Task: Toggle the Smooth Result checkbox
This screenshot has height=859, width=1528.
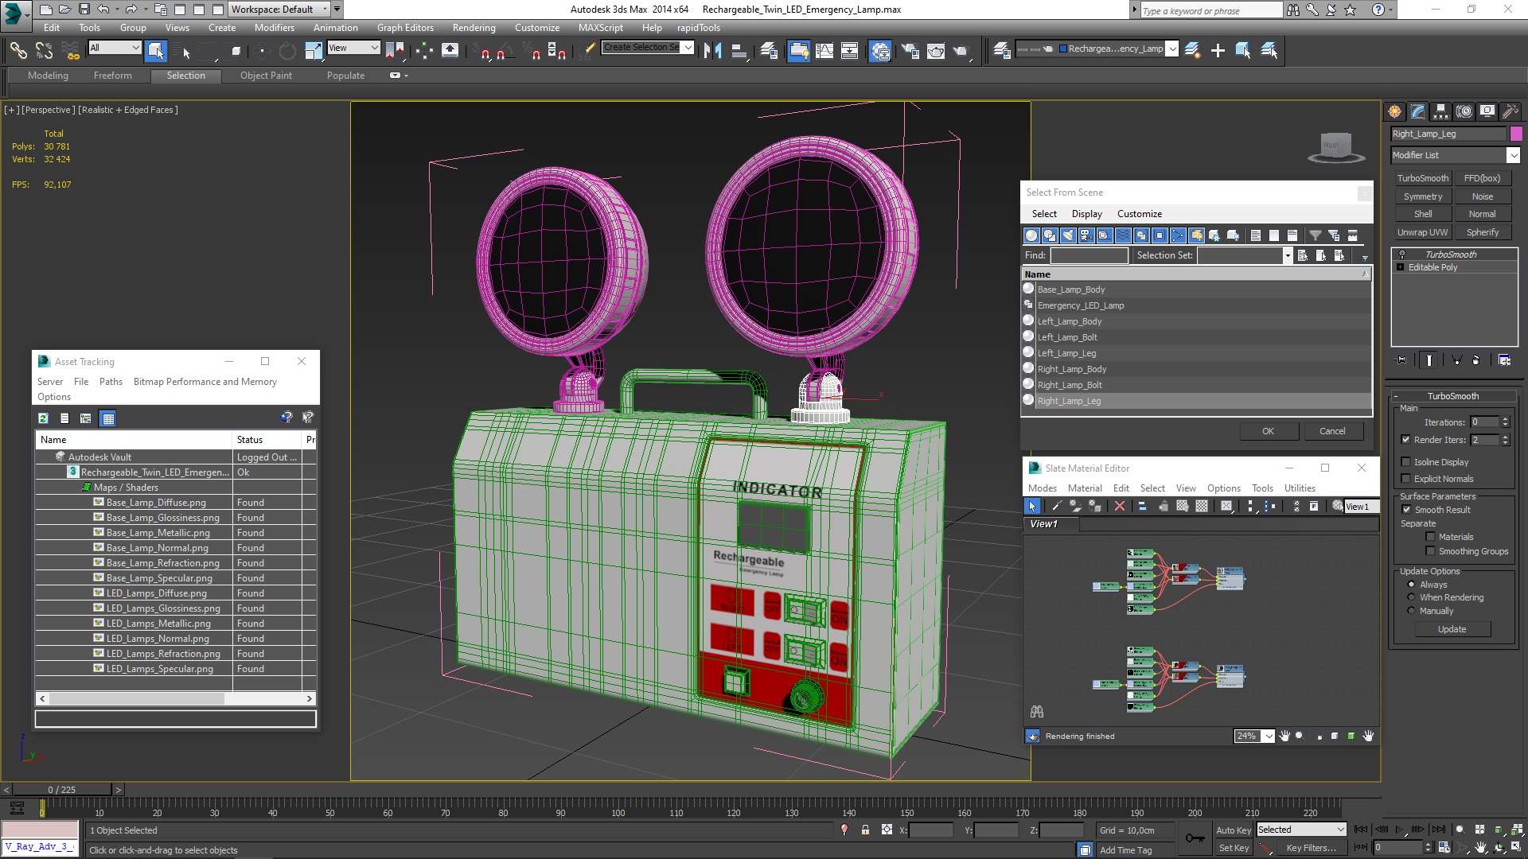Action: coord(1406,510)
